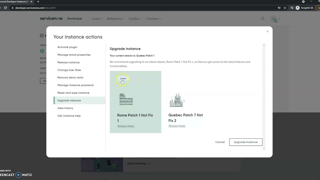This screenshot has height=180, width=320.
Task: Select Activate plugin action
Action: (x=67, y=47)
